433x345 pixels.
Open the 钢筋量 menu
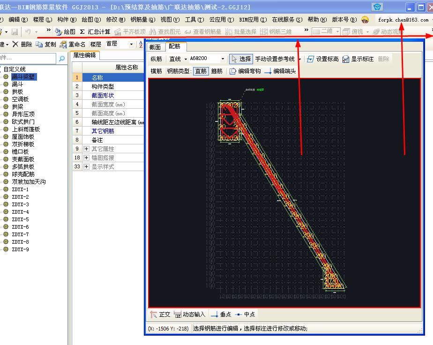coord(143,20)
